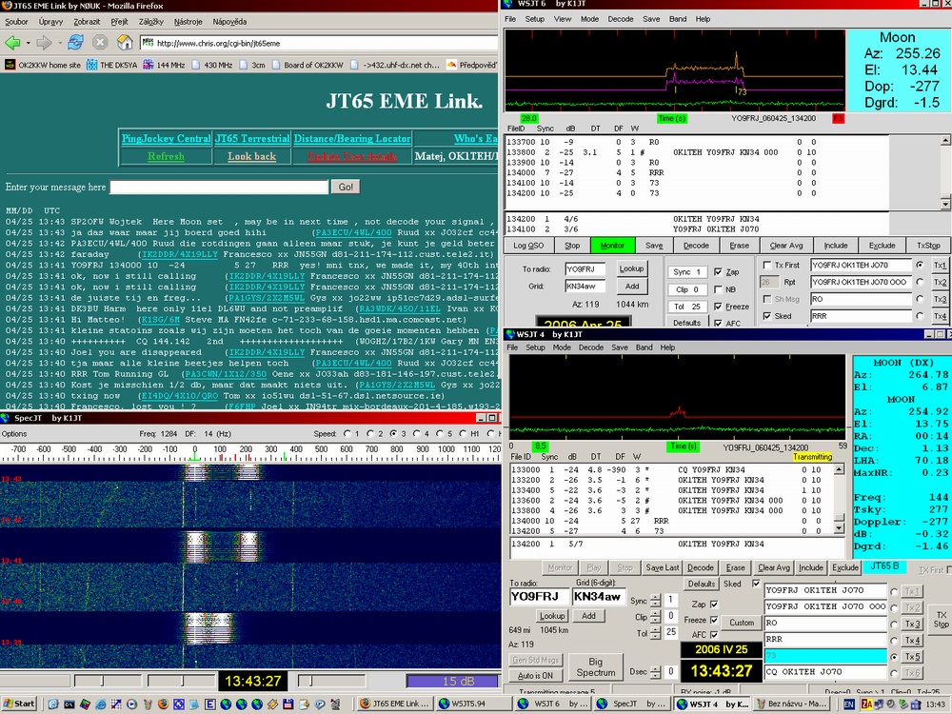Click the Firefox URL address bar

click(x=320, y=43)
